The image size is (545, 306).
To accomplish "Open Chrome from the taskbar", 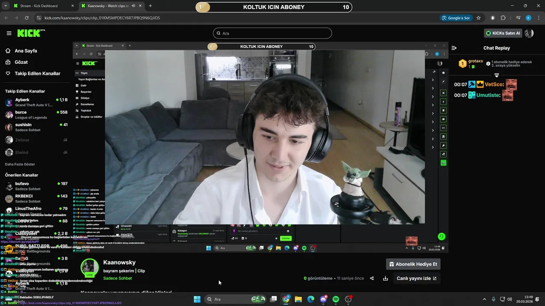I will tap(286, 299).
